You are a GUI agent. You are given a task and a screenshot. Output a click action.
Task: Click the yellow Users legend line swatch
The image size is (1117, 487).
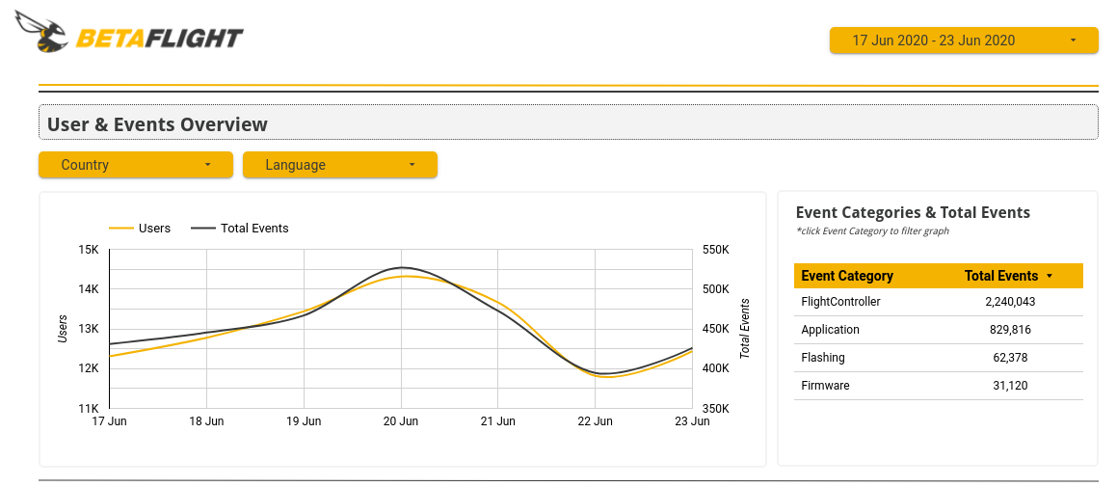point(120,229)
